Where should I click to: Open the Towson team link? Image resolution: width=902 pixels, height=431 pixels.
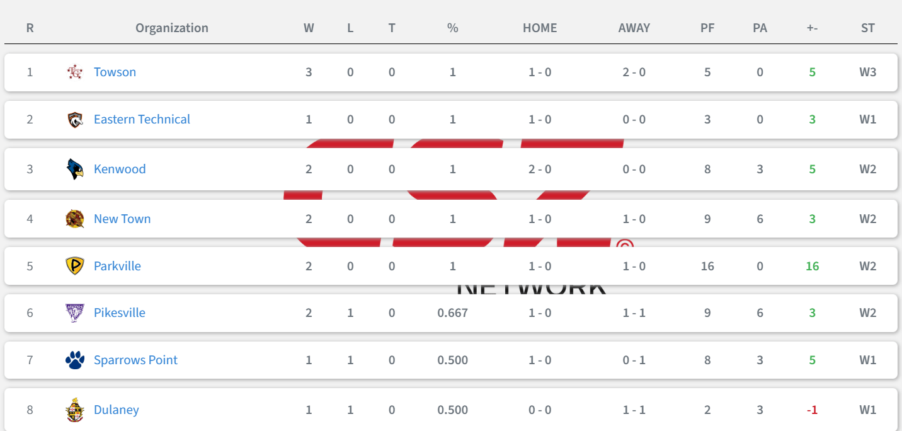coord(115,72)
